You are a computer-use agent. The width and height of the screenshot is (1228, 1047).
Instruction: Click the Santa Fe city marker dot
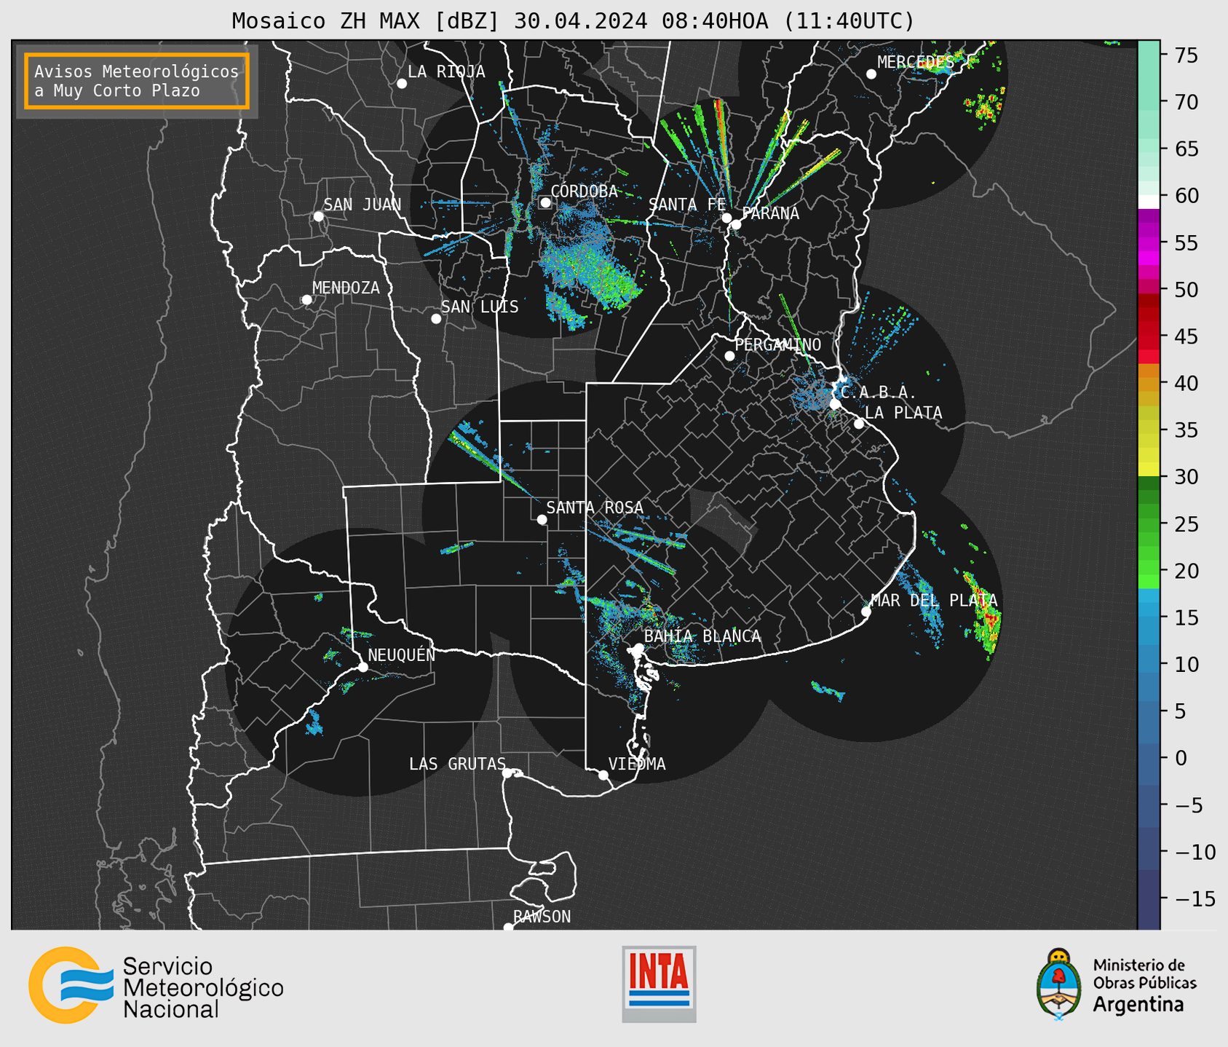tap(726, 218)
